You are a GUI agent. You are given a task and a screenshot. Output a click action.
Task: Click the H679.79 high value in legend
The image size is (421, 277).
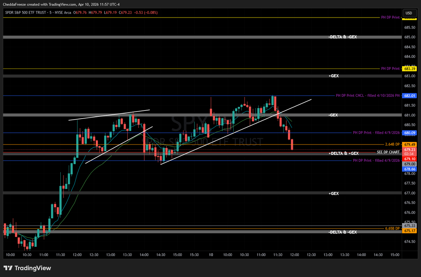96,13
